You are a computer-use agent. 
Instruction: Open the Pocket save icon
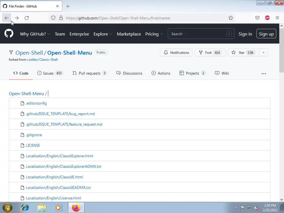(x=257, y=18)
